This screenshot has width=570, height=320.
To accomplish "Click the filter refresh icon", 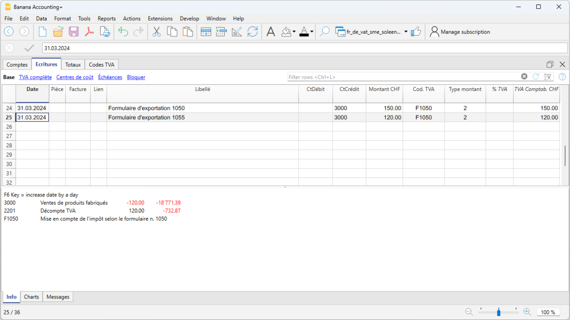I will point(536,76).
